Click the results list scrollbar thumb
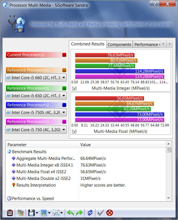Screen dimensions: 178x220 tap(169, 150)
